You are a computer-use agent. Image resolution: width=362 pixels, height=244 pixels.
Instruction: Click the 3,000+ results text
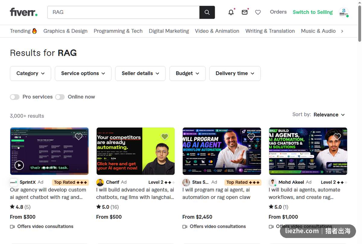pyautogui.click(x=27, y=116)
